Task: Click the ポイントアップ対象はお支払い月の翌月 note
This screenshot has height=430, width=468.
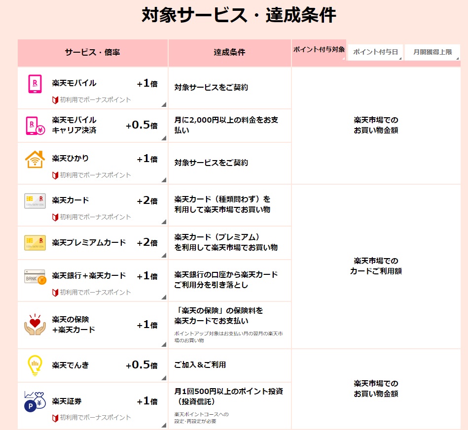Action: point(228,337)
